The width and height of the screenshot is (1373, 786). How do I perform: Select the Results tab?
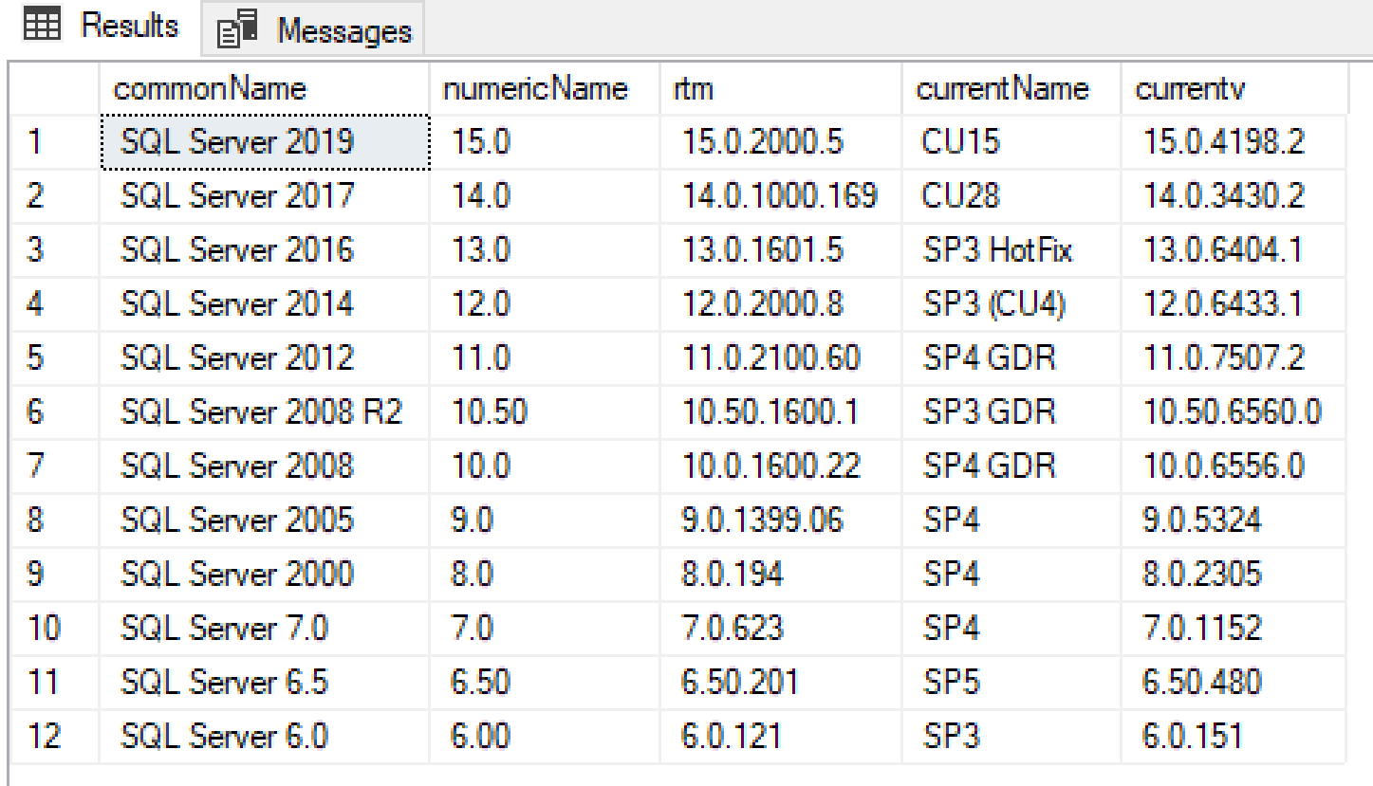[129, 27]
